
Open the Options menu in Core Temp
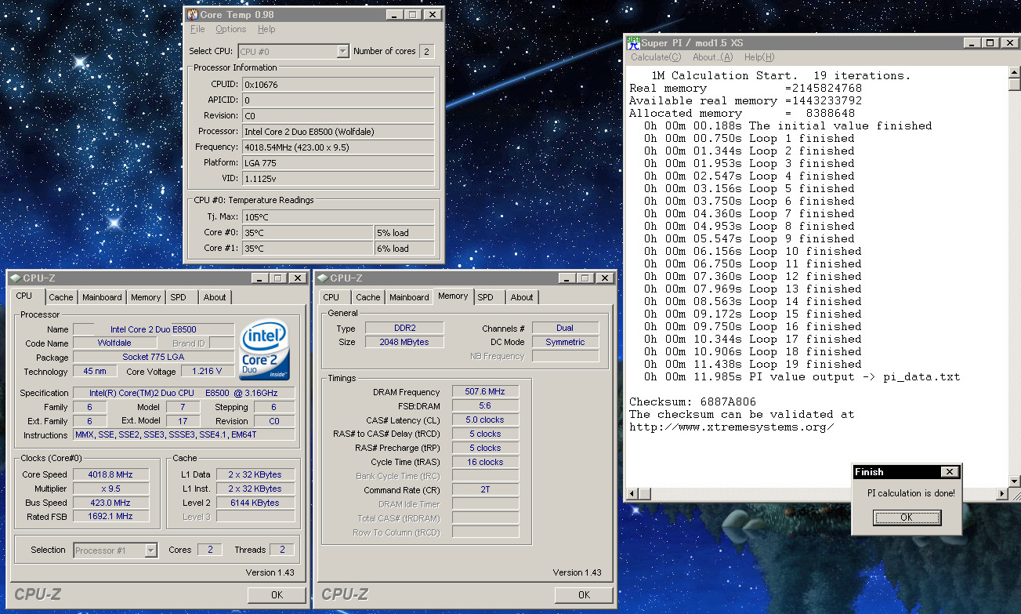230,30
